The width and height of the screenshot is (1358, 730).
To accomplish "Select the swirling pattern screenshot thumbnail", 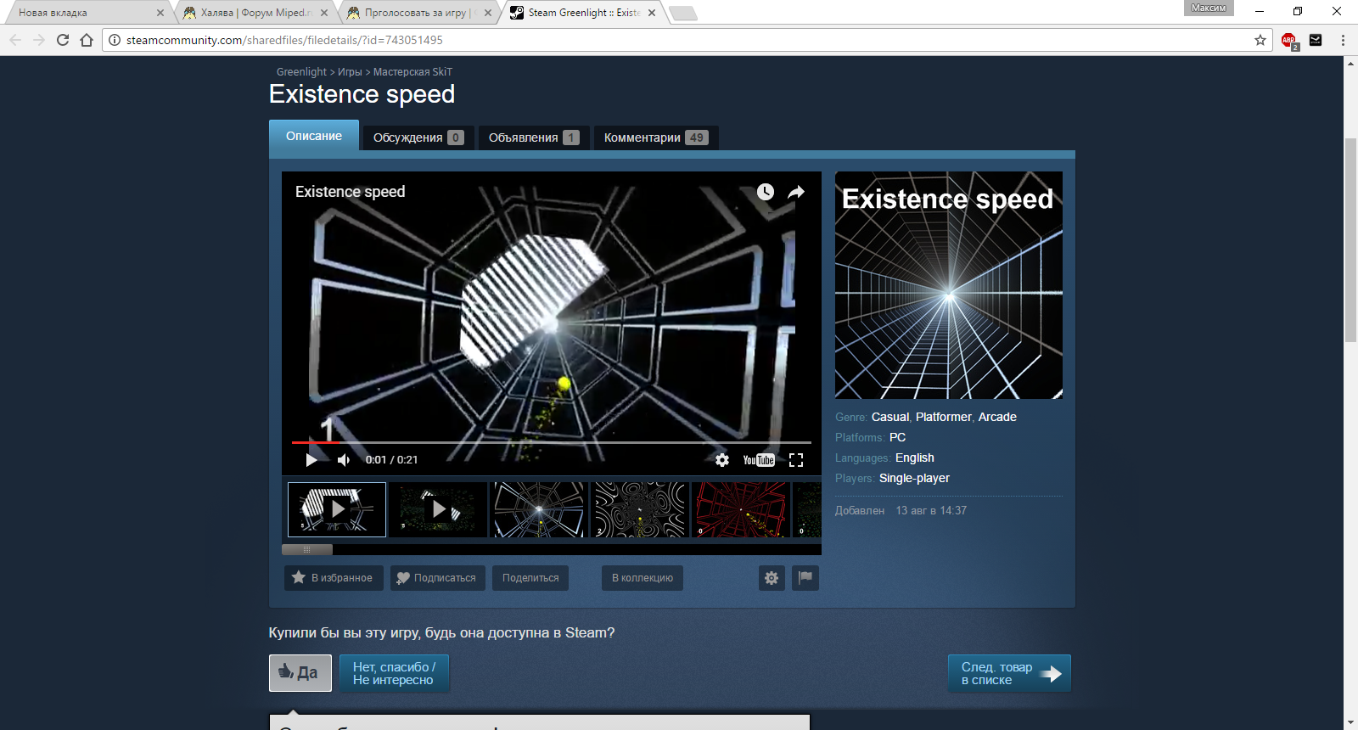I will pyautogui.click(x=640, y=509).
